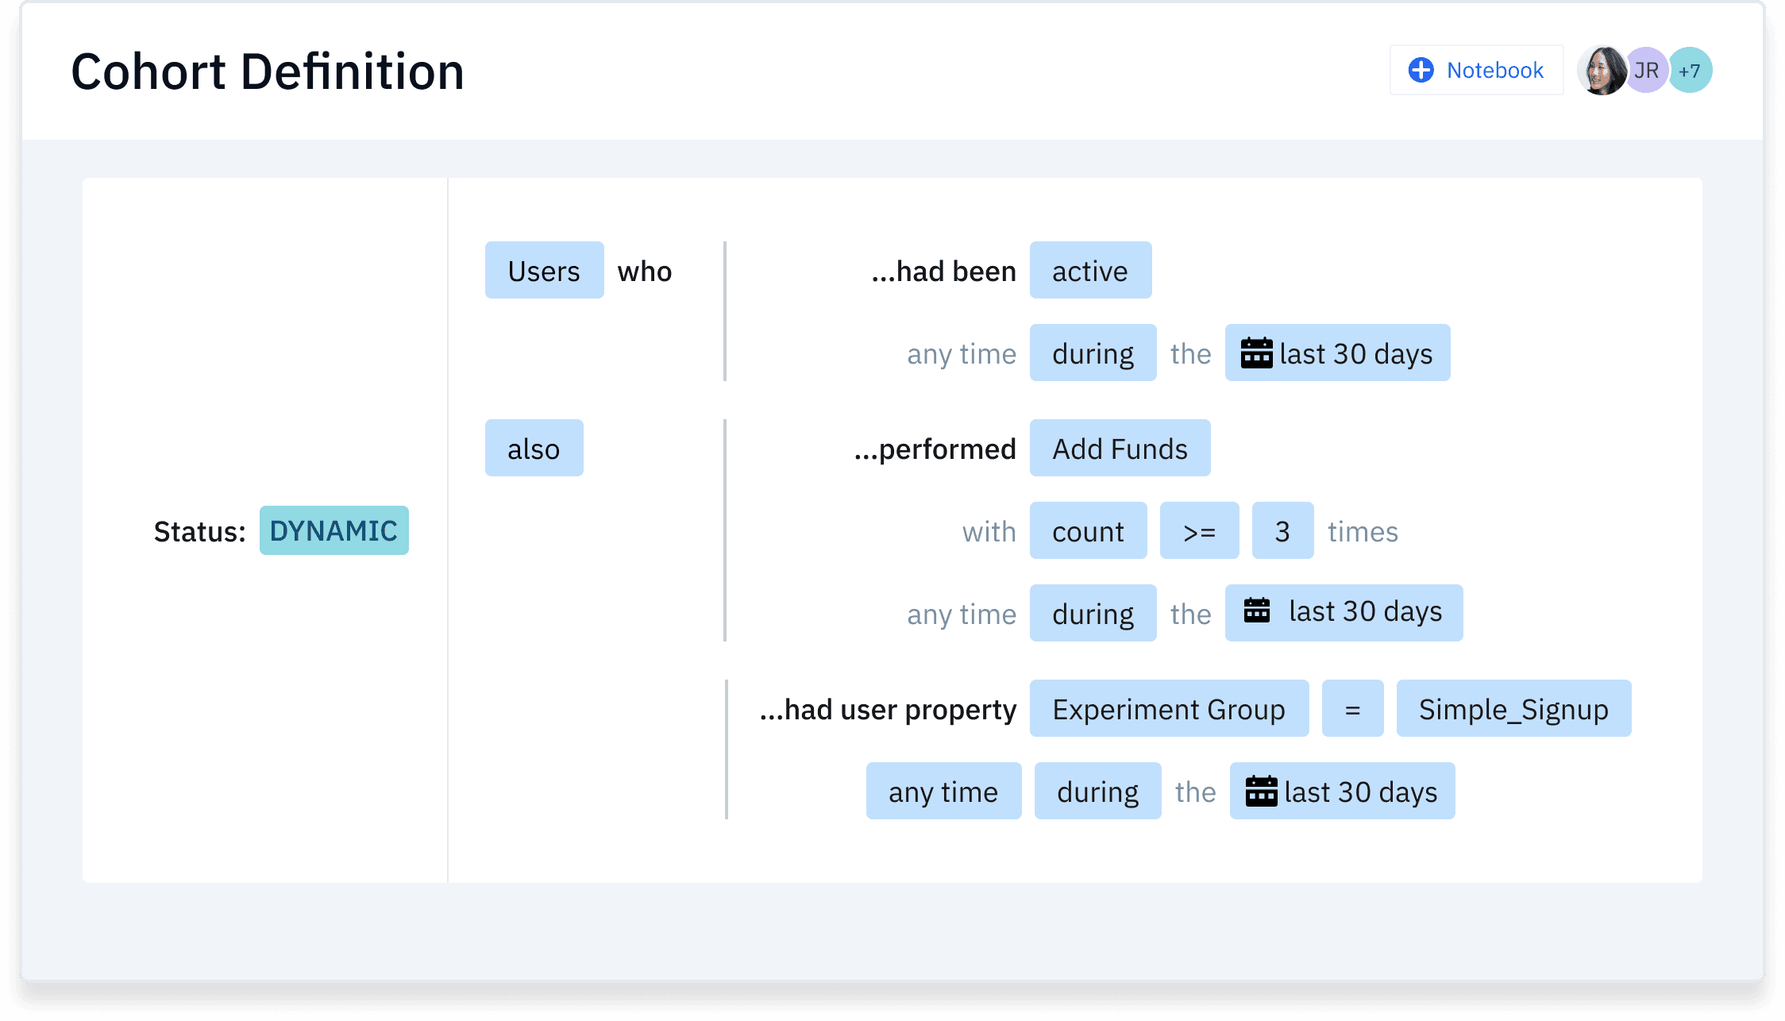Toggle the 'also' condition connector
The width and height of the screenshot is (1785, 1021).
[534, 448]
